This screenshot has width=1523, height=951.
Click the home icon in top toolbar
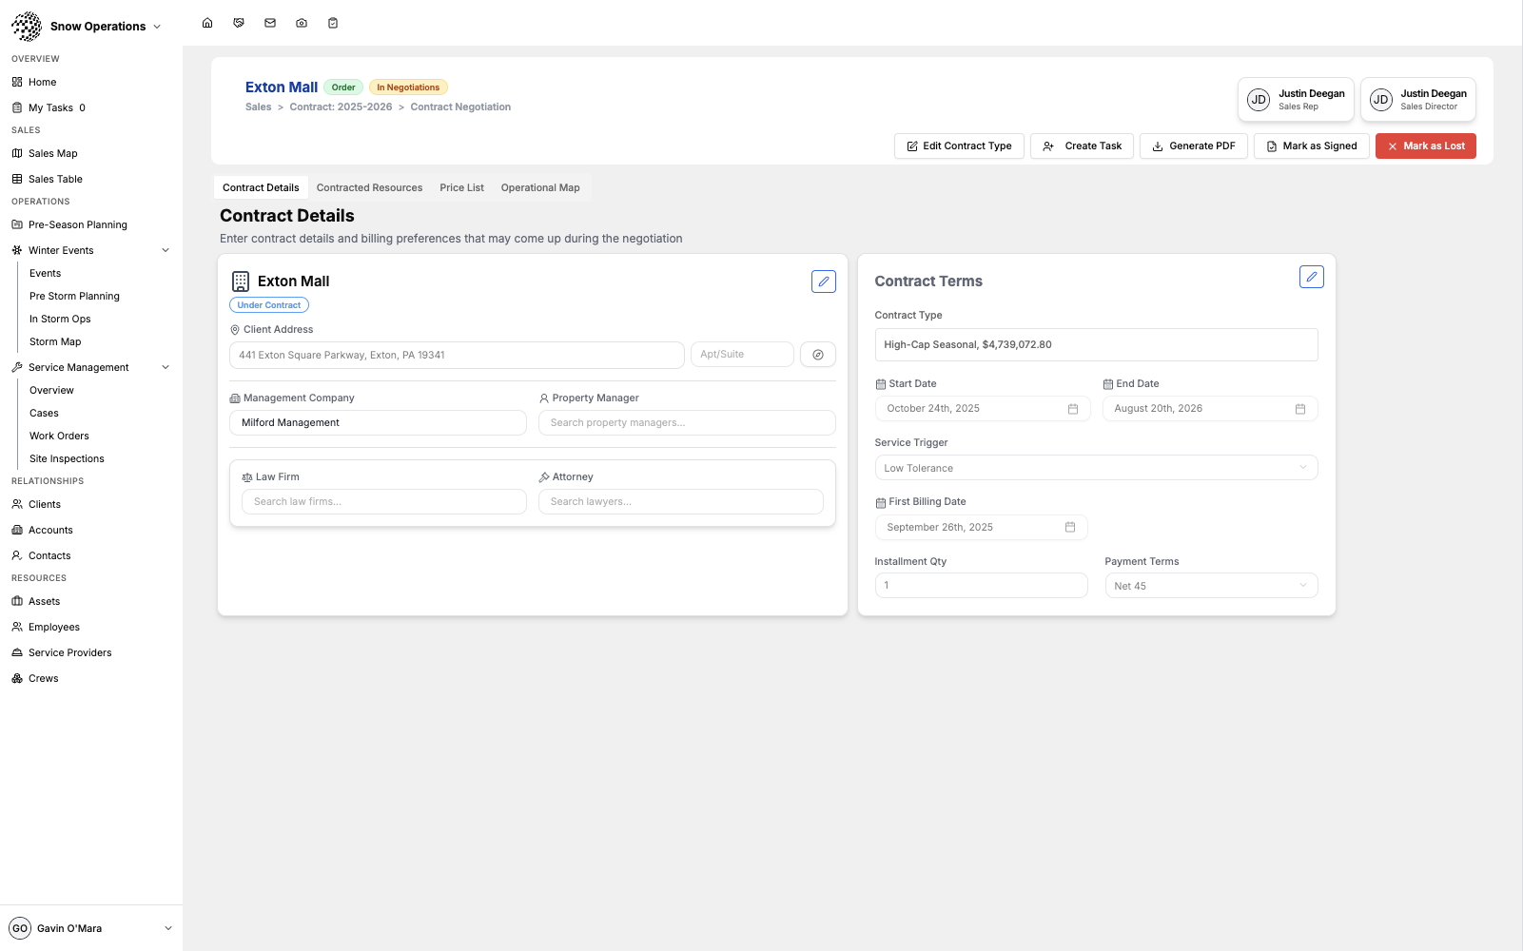207,23
